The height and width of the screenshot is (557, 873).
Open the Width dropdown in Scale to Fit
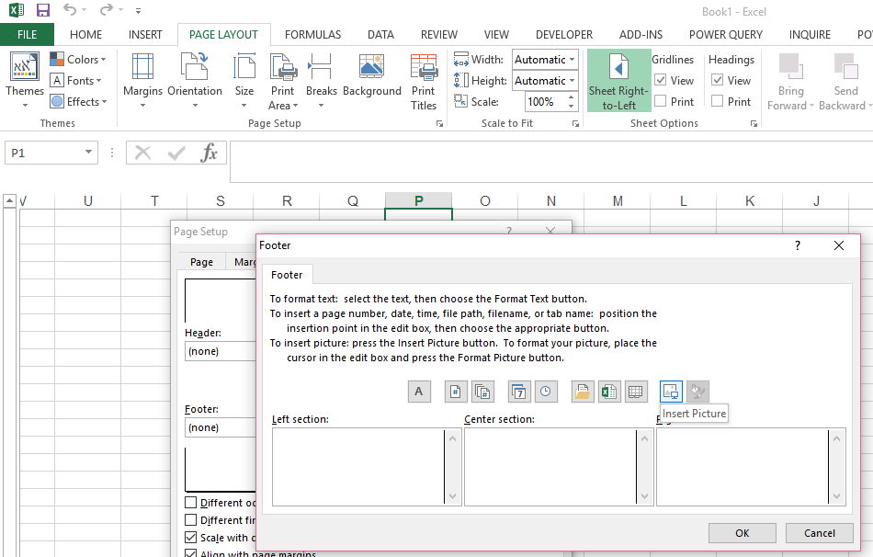572,60
